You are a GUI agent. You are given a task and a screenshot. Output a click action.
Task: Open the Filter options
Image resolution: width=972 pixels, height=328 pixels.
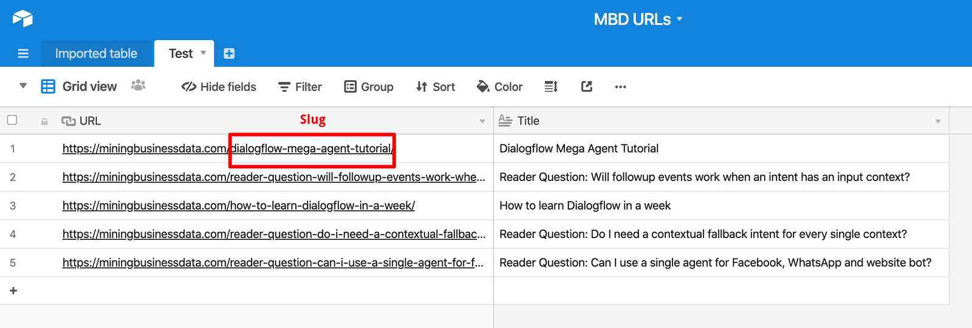[x=300, y=87]
